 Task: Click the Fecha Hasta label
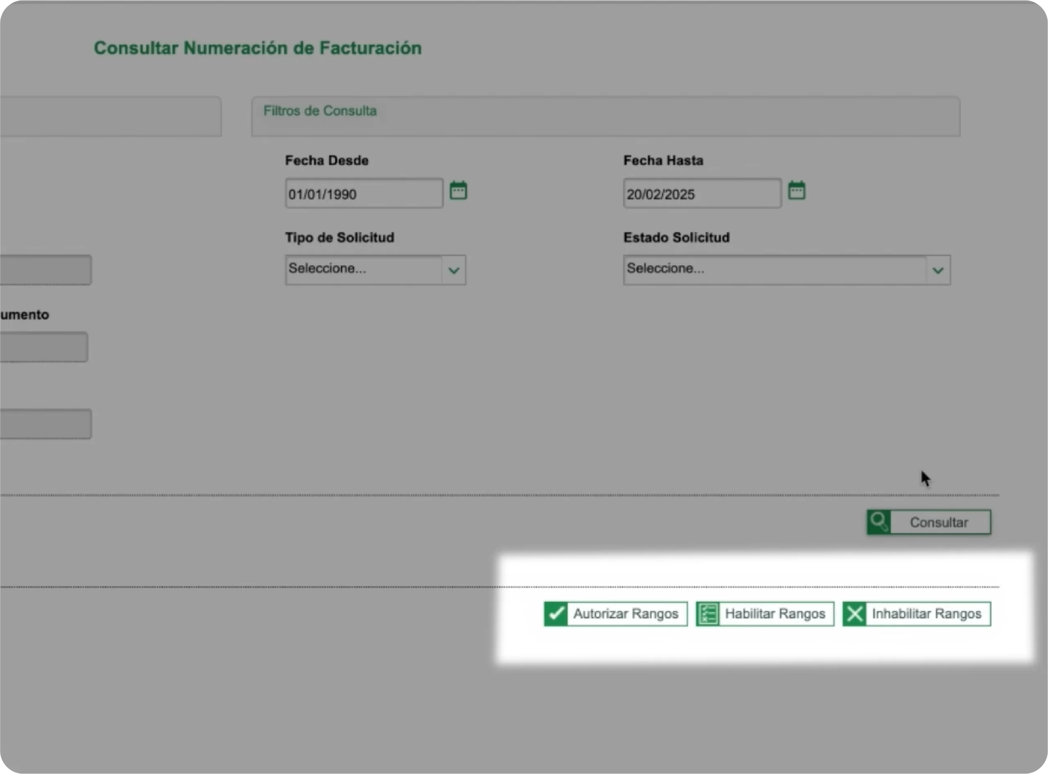[x=663, y=160]
